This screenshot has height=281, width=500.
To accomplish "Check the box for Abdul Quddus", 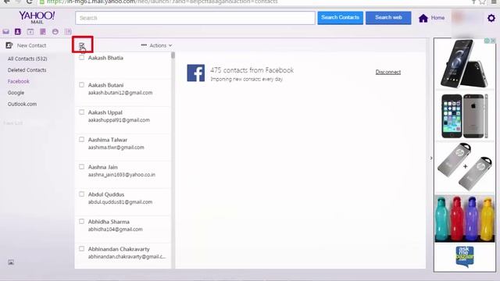I will point(81,194).
